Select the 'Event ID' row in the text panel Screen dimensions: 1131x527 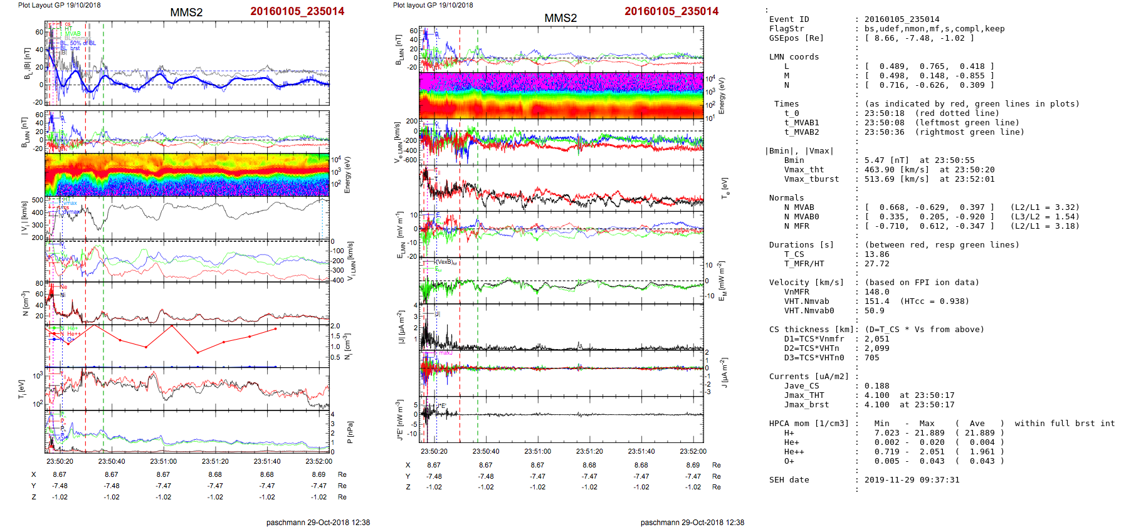789,19
